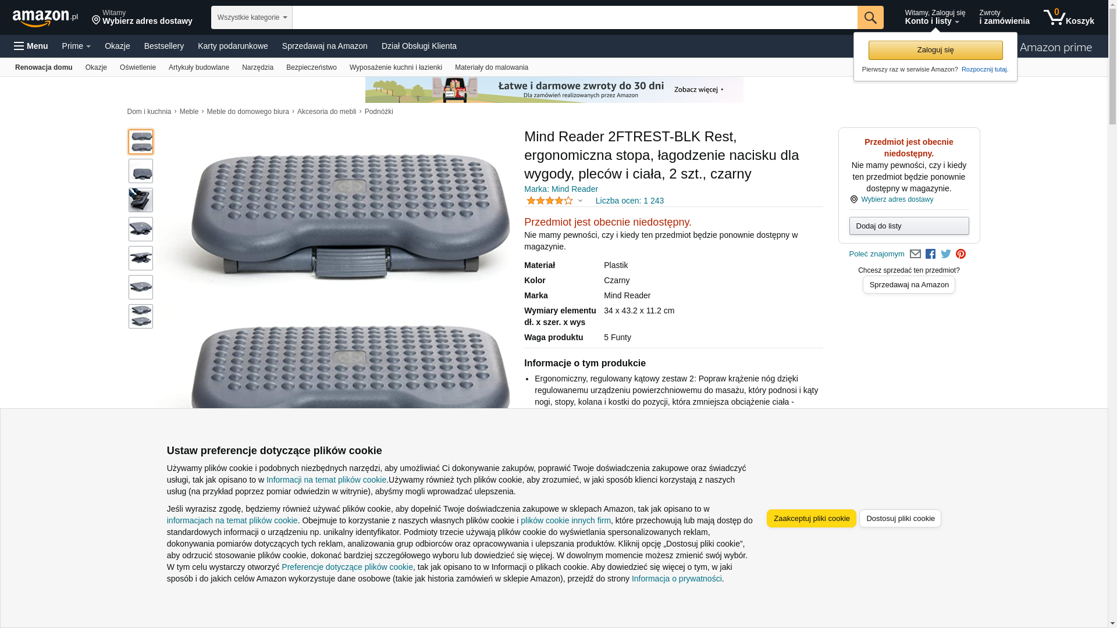Screen dimensions: 1117x628
Task: Accept cookies with Zaakceptuj pliki cookie
Action: [811, 518]
